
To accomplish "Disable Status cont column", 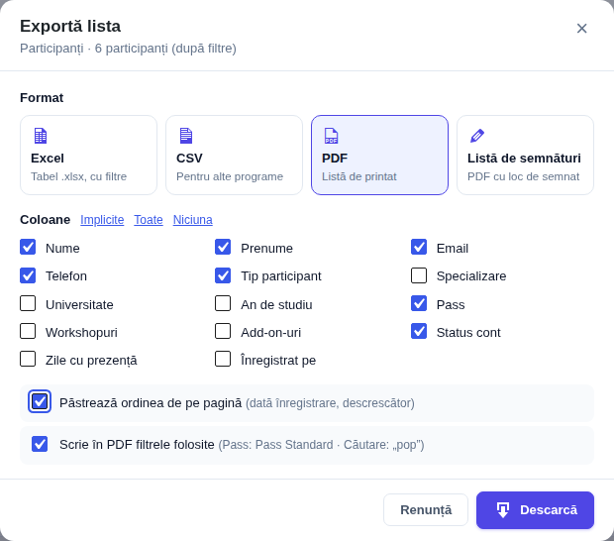I will (419, 331).
